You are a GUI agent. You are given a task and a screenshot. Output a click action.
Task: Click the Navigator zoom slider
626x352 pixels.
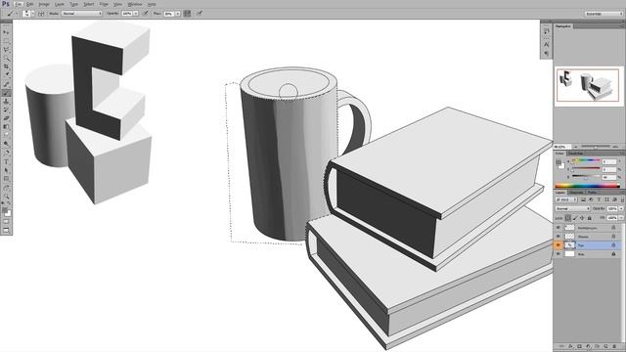point(597,147)
